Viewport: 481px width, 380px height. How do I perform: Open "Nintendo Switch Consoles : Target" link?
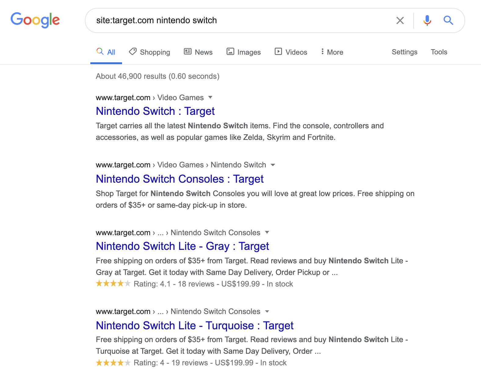click(x=179, y=179)
